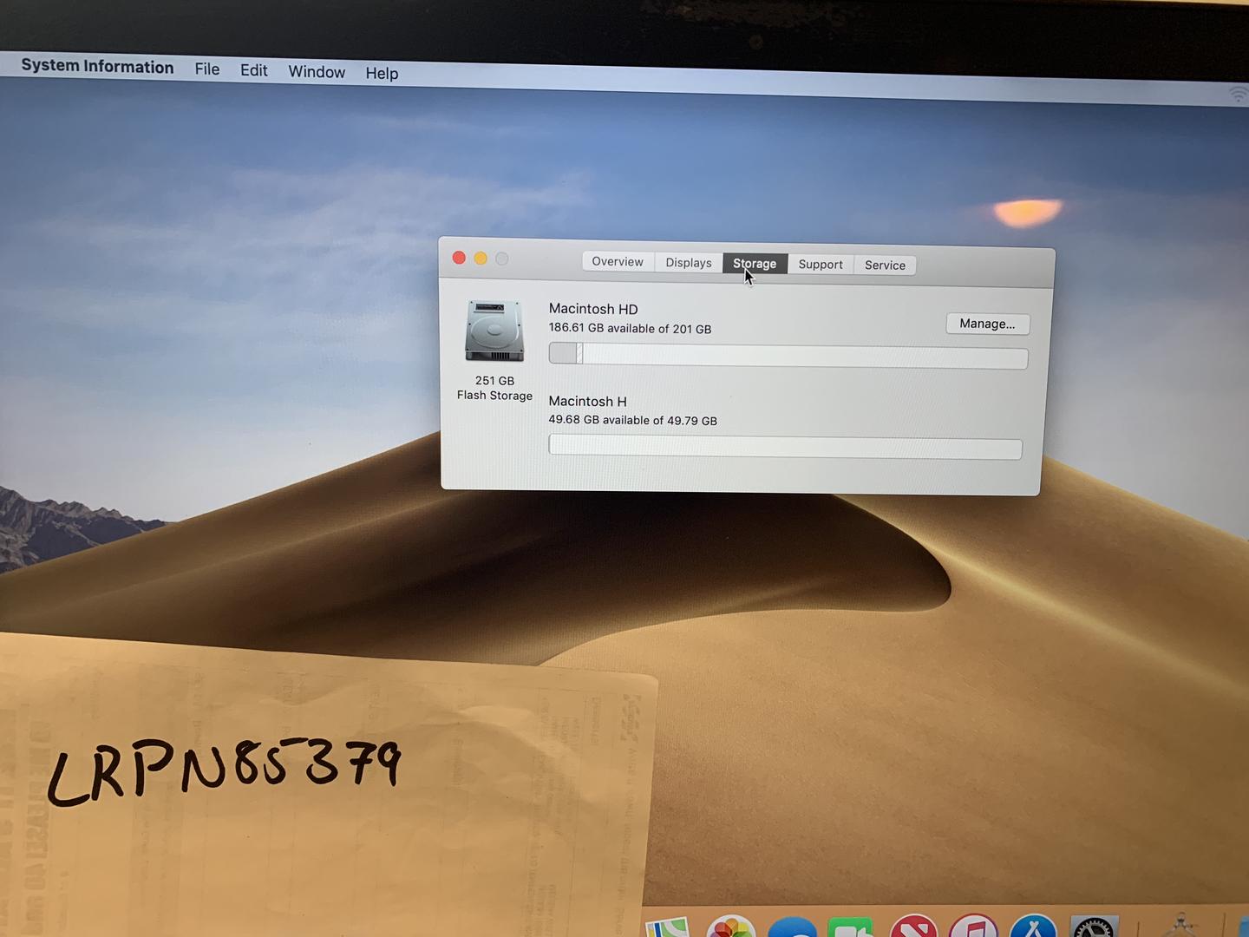The width and height of the screenshot is (1249, 937).
Task: Minimize the window with yellow button
Action: (481, 258)
